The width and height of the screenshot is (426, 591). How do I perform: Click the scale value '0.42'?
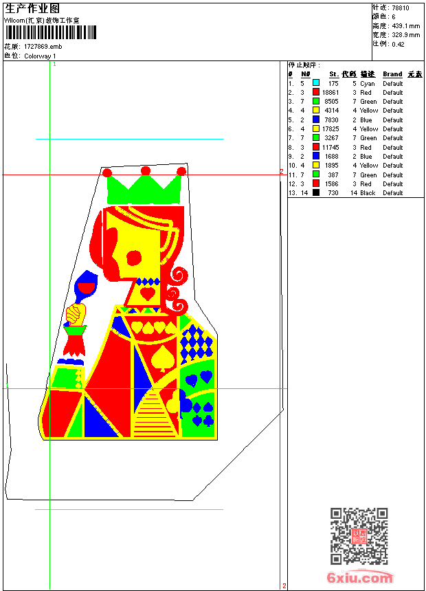point(398,45)
